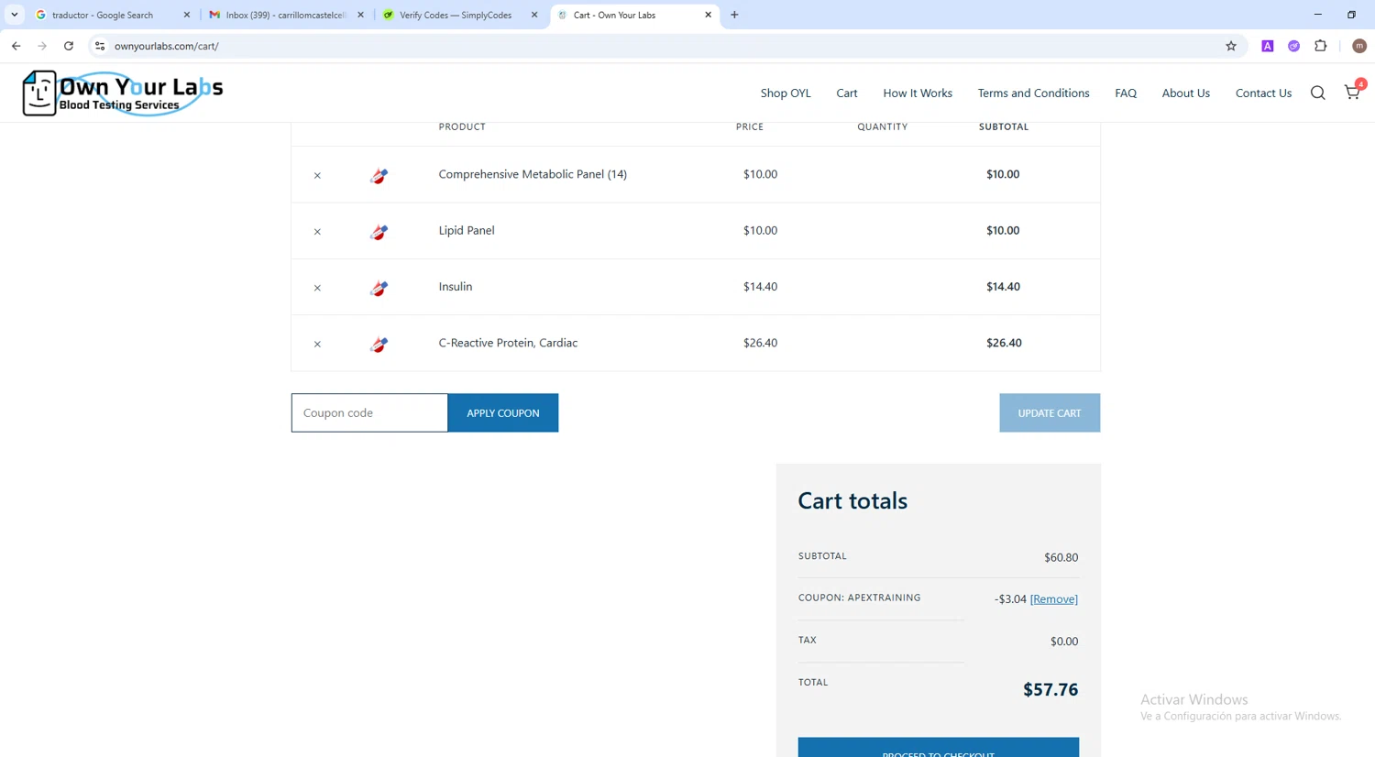Screen dimensions: 1375x757
Task: Bookmark this page with the star icon
Action: [1231, 46]
